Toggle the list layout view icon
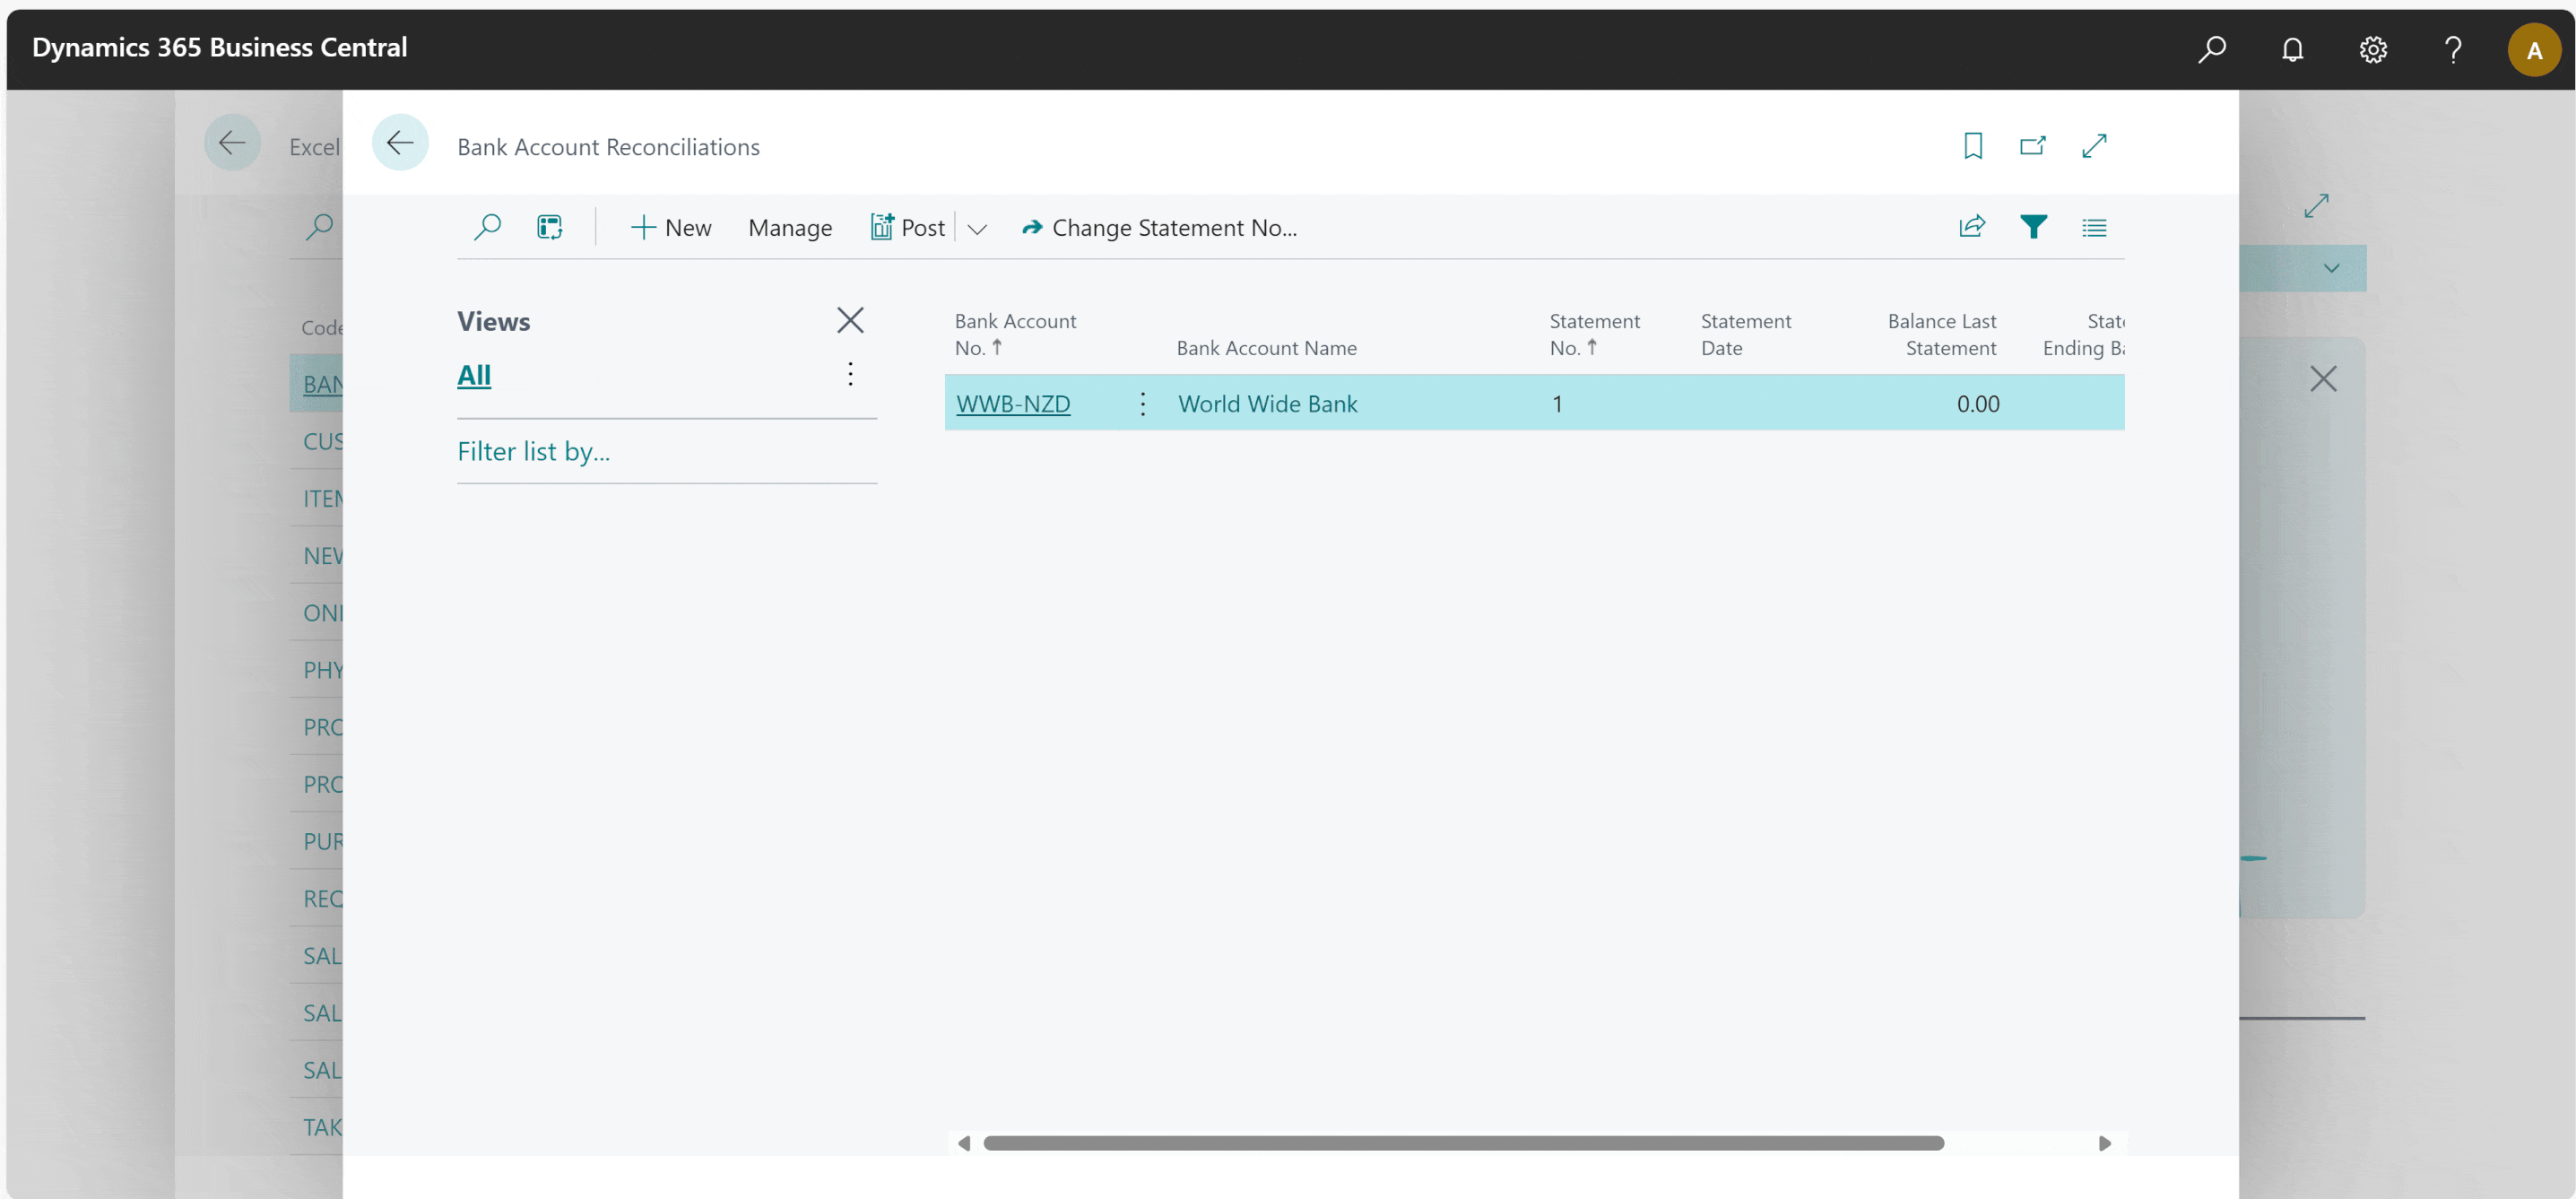 [x=2093, y=227]
